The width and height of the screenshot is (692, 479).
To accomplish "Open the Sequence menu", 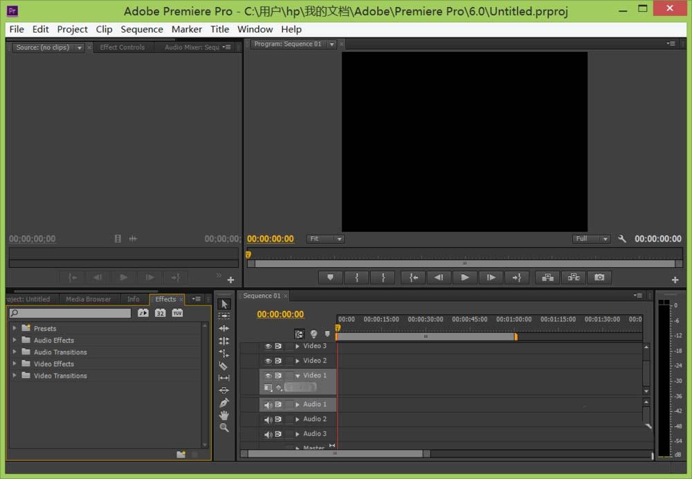I will [142, 29].
